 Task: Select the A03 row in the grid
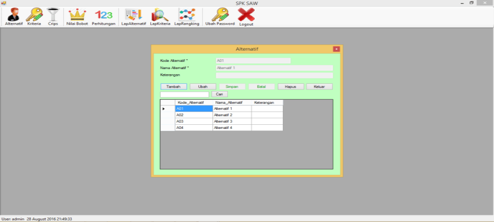193,121
